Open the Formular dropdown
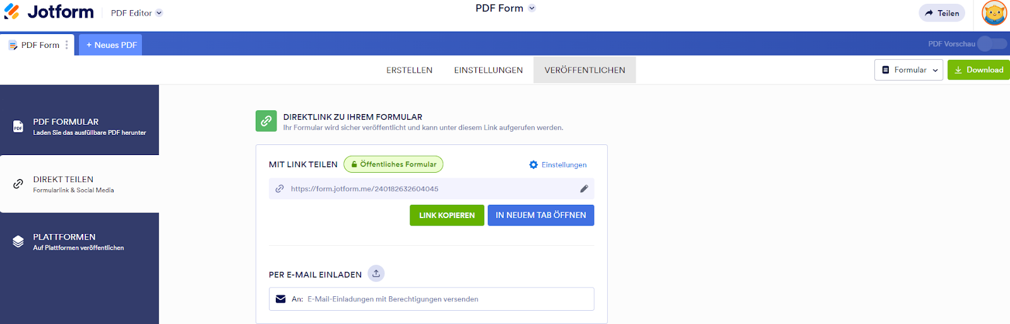Image resolution: width=1010 pixels, height=324 pixels. click(x=910, y=70)
